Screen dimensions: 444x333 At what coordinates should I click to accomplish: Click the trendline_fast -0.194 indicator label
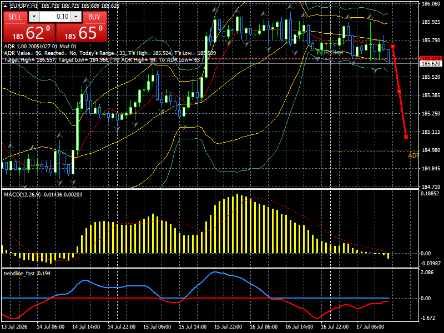(x=27, y=273)
